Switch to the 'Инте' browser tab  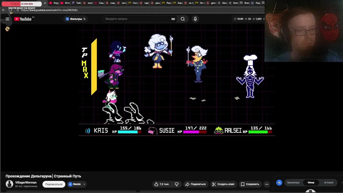pos(65,3)
